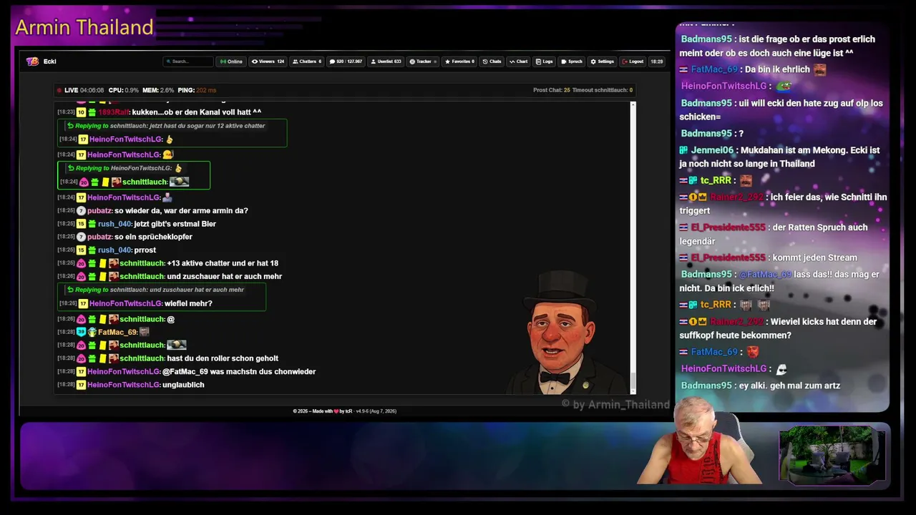
Task: Click FatMac_69 username in the Ecki chat log
Action: pos(117,332)
